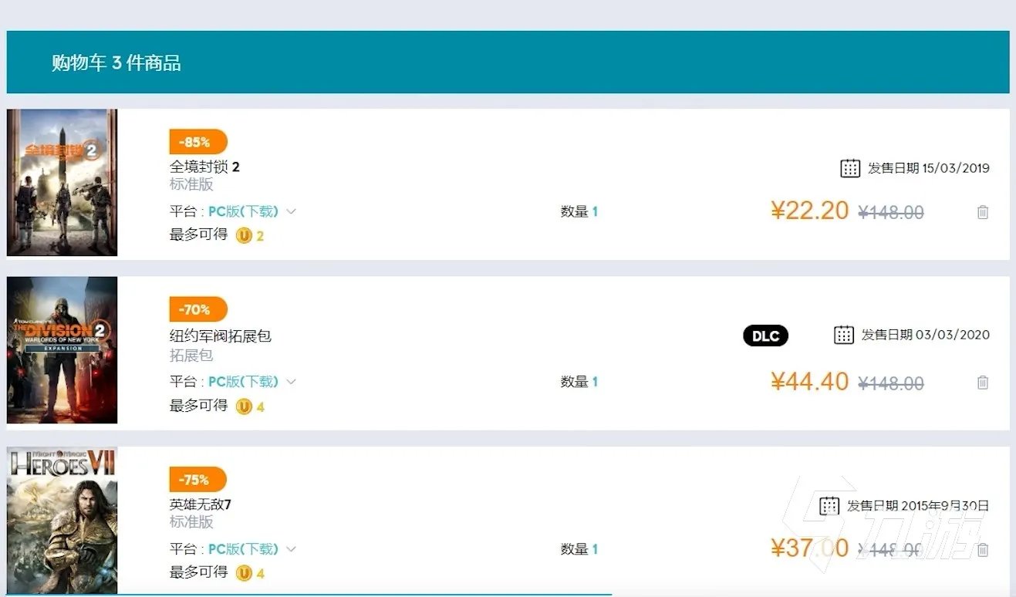Click the U coin icon for 纽约军阀拓展包
Image resolution: width=1016 pixels, height=597 pixels.
click(244, 406)
